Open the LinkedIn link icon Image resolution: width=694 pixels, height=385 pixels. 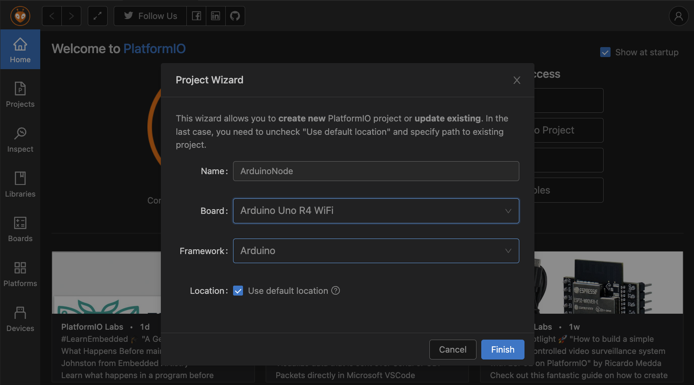(x=215, y=16)
